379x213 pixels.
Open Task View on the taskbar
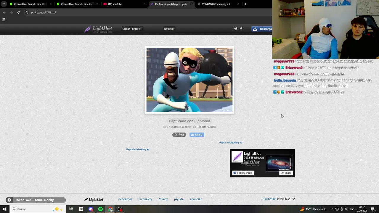pos(71,209)
